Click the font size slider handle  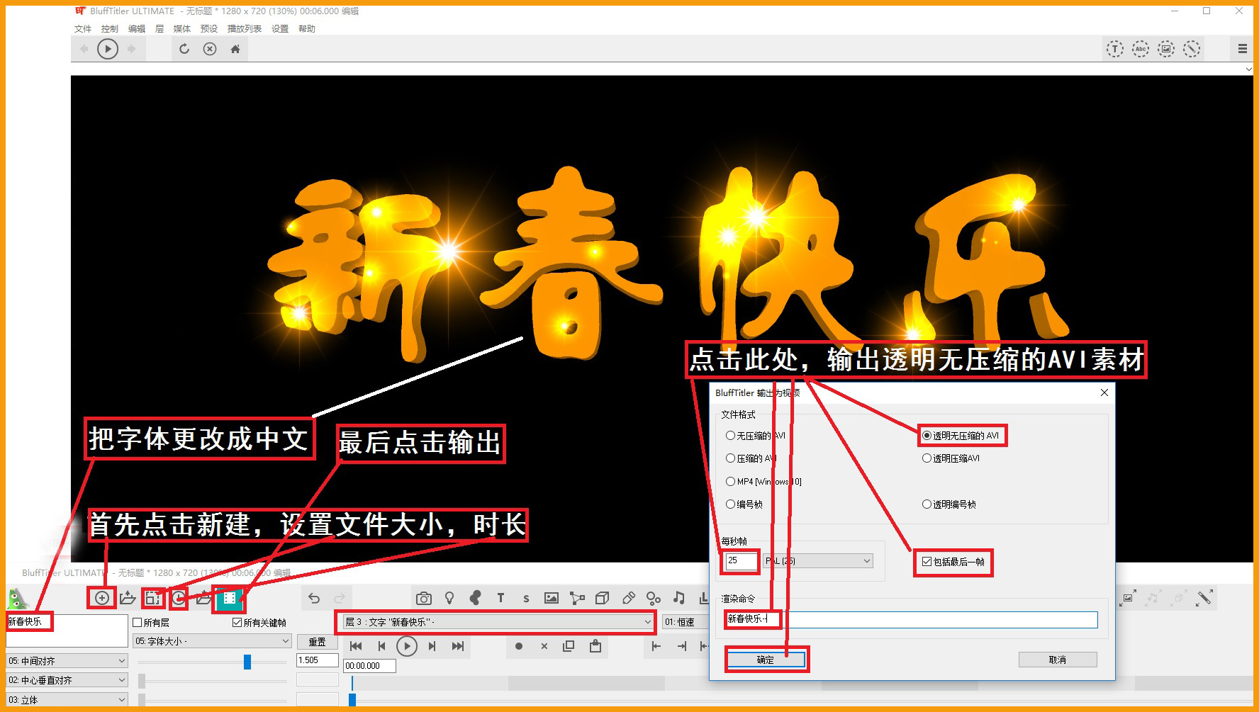click(247, 662)
